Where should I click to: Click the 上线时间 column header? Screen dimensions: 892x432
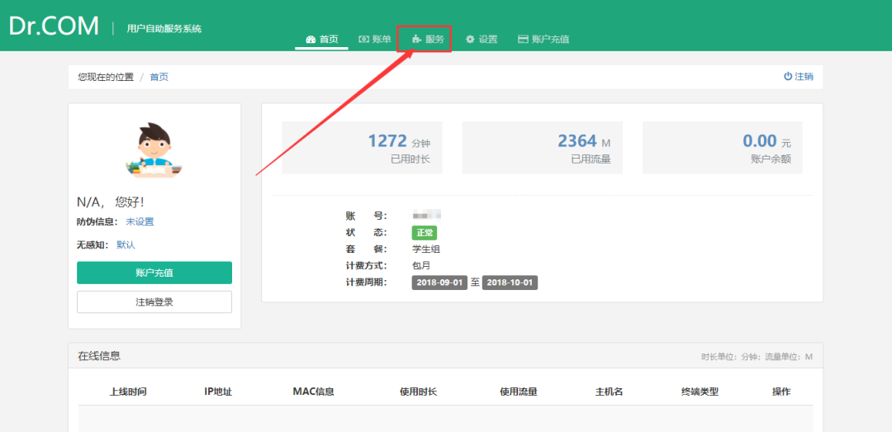click(x=128, y=392)
